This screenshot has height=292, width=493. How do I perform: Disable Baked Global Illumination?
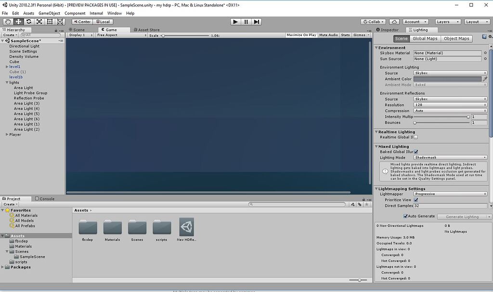tap(415, 151)
